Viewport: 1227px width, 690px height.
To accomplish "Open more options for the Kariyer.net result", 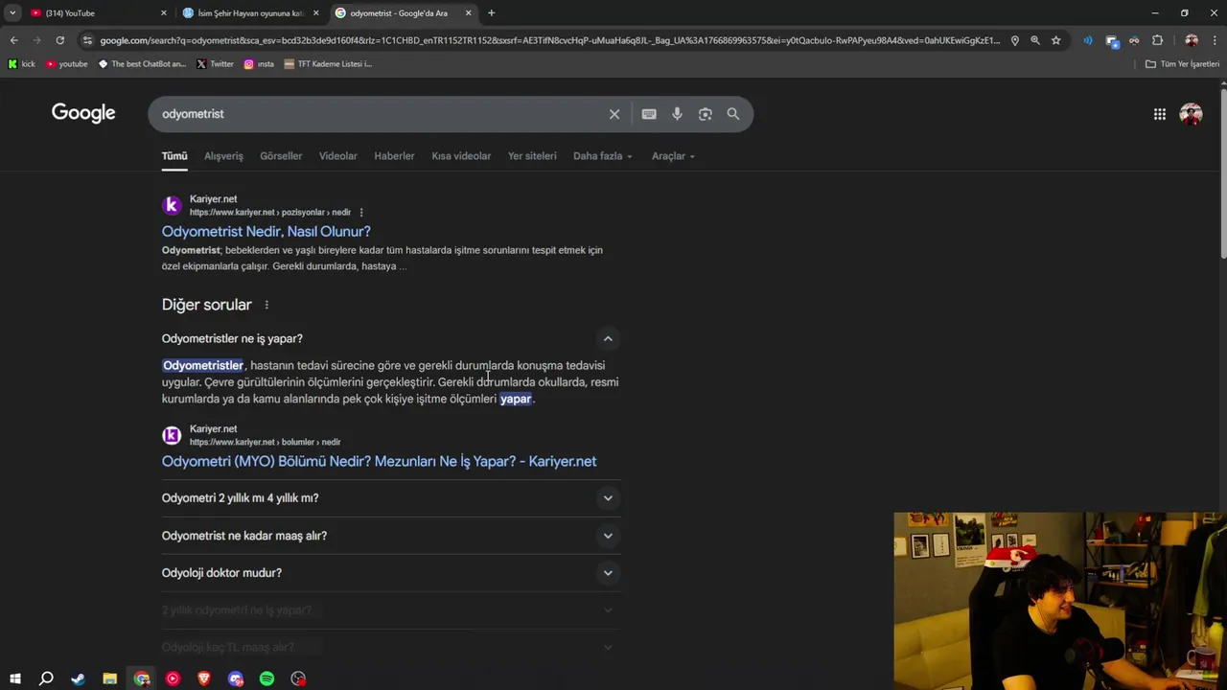I will pos(361,212).
